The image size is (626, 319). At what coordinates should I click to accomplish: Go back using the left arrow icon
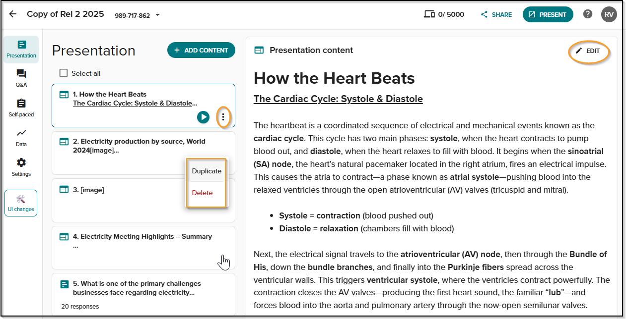pyautogui.click(x=13, y=14)
